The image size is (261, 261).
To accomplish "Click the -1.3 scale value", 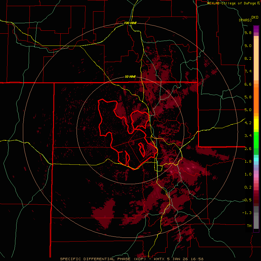I will coord(247,213).
